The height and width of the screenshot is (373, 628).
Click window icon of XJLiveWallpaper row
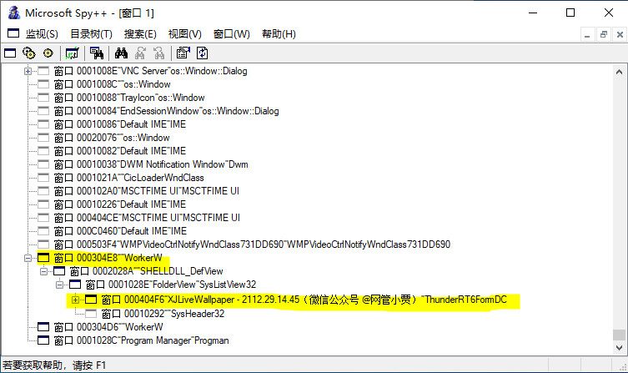click(x=91, y=300)
